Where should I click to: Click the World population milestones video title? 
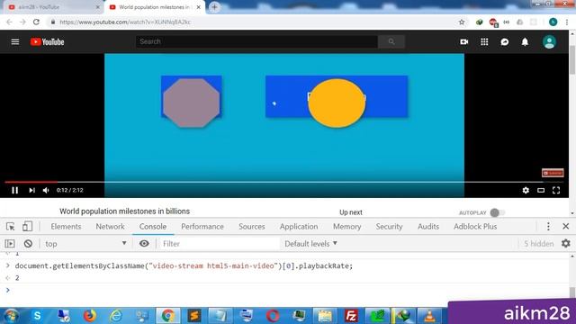[x=124, y=211]
